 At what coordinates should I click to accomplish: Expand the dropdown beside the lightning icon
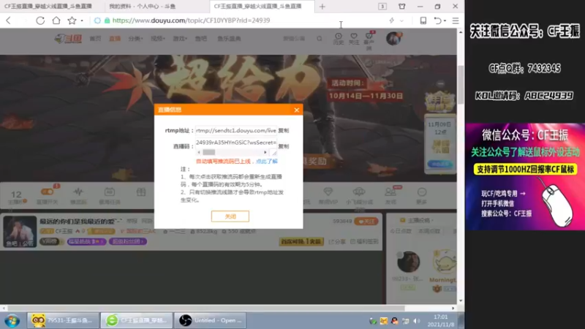401,21
